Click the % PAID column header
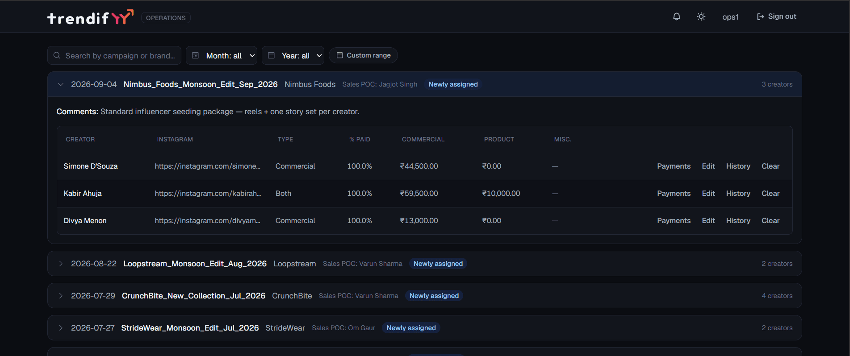 tap(360, 139)
